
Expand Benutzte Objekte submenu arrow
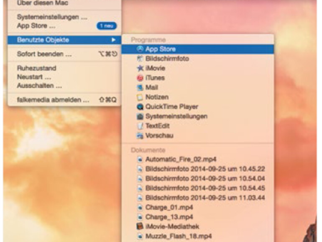113,40
